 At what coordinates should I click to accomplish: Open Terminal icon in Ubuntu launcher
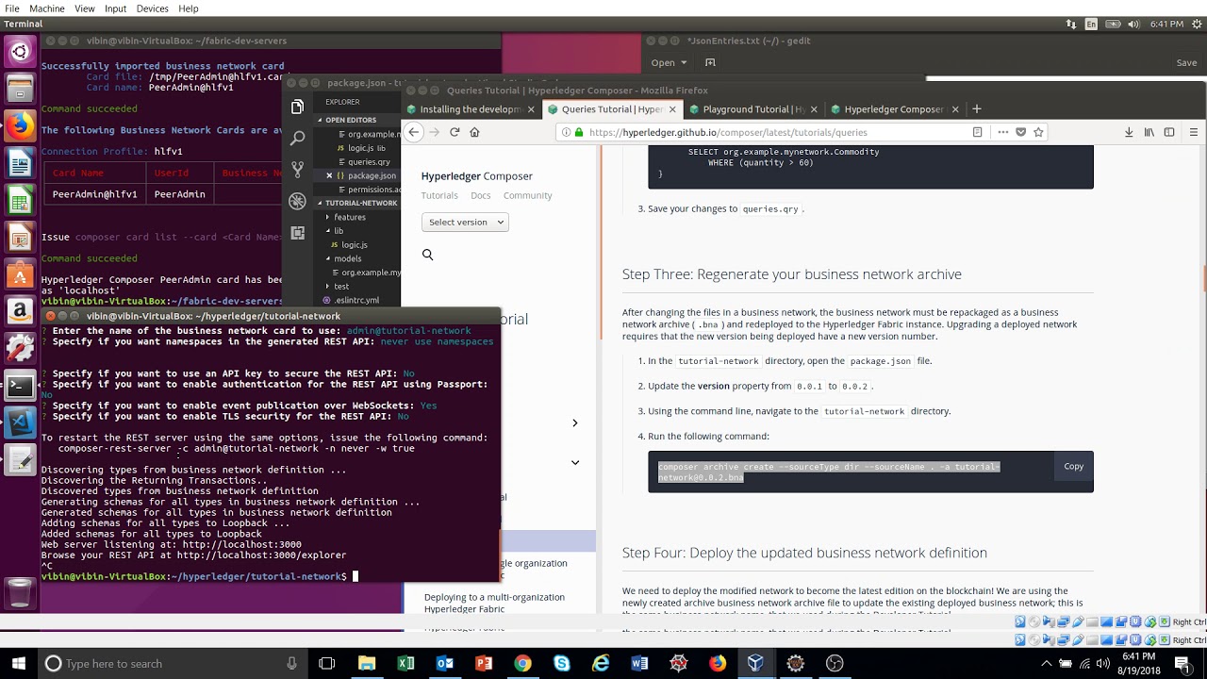21,385
